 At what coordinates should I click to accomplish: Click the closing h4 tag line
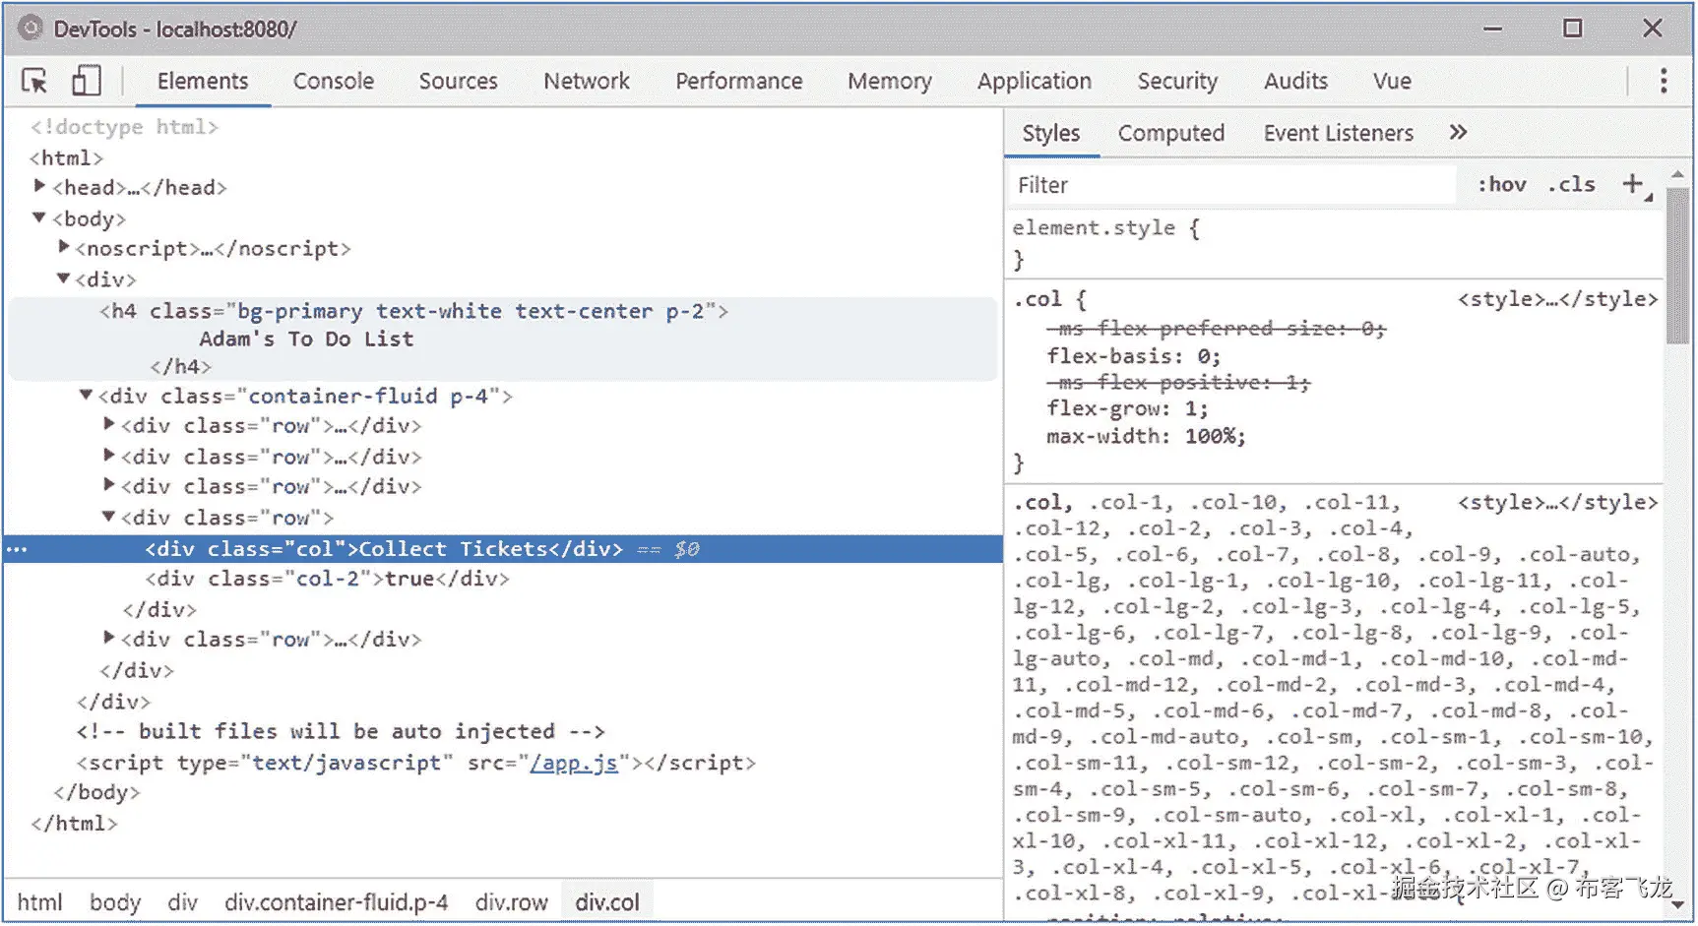coord(180,367)
